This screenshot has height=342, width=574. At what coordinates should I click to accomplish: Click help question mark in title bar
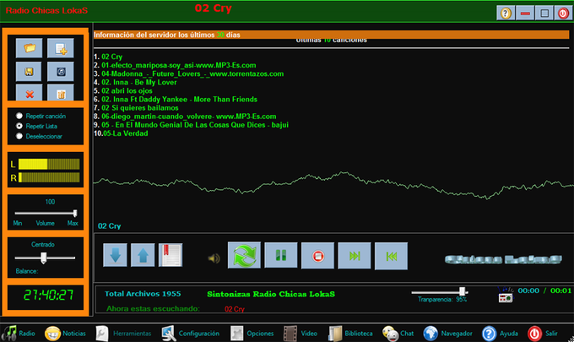(506, 14)
